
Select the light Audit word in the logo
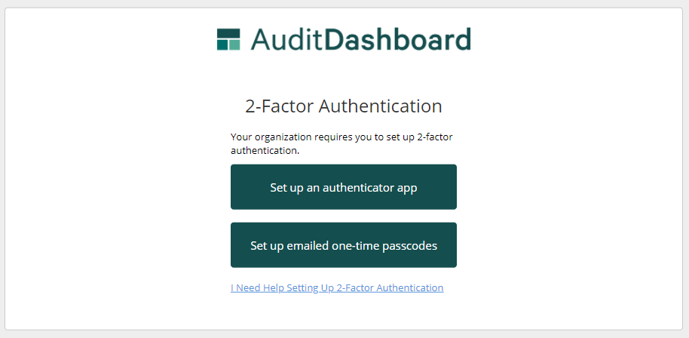pos(287,39)
